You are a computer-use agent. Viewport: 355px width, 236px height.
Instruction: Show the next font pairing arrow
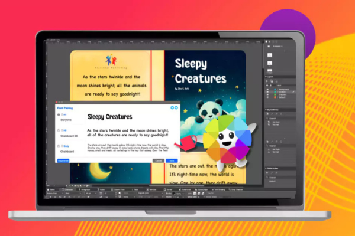(176, 108)
